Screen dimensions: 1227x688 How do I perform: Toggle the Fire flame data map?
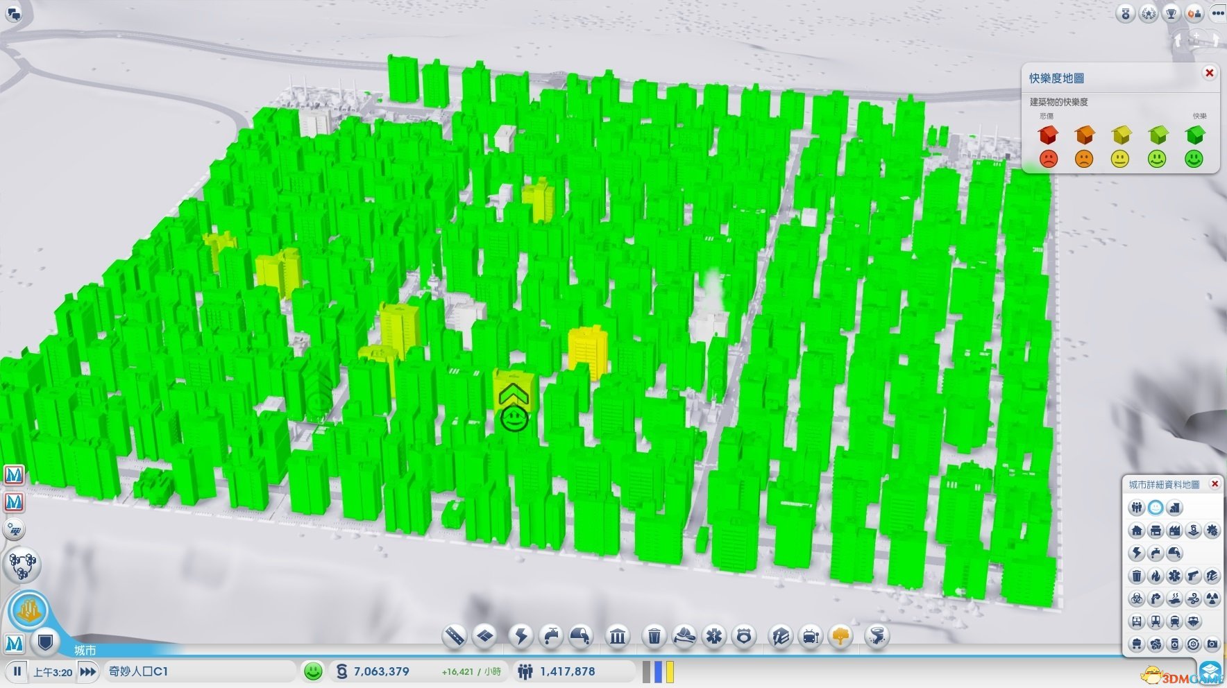(1155, 576)
